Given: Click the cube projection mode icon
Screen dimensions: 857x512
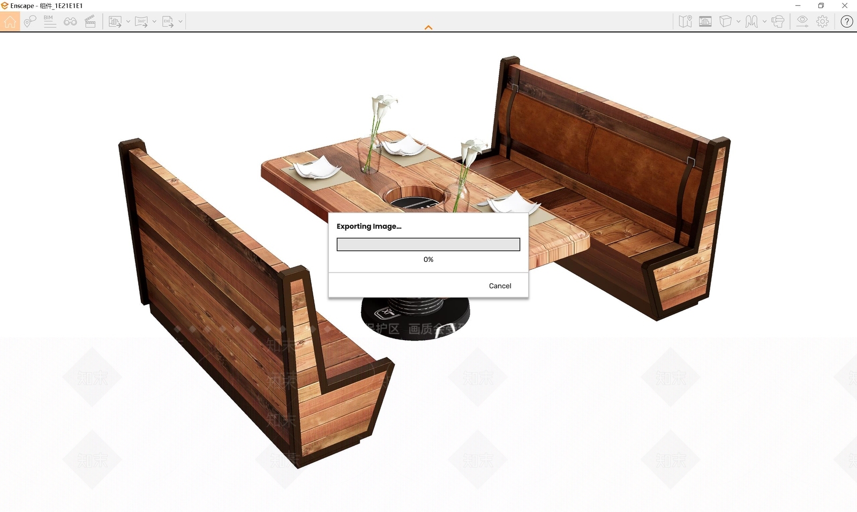Looking at the screenshot, I should point(725,21).
